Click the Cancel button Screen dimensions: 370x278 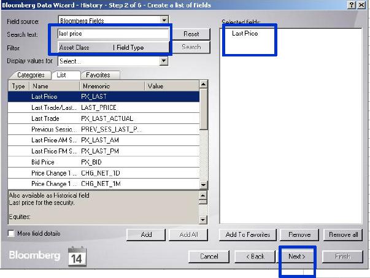(209, 257)
